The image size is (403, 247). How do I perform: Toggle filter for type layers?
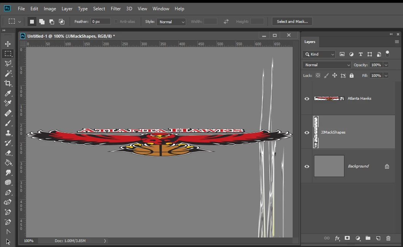[x=361, y=54]
